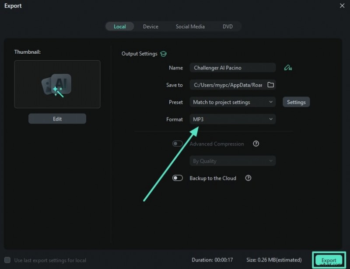Edit the Name field Challenger AI Pacino
Viewport: 350px width, 269px height.
coord(232,68)
